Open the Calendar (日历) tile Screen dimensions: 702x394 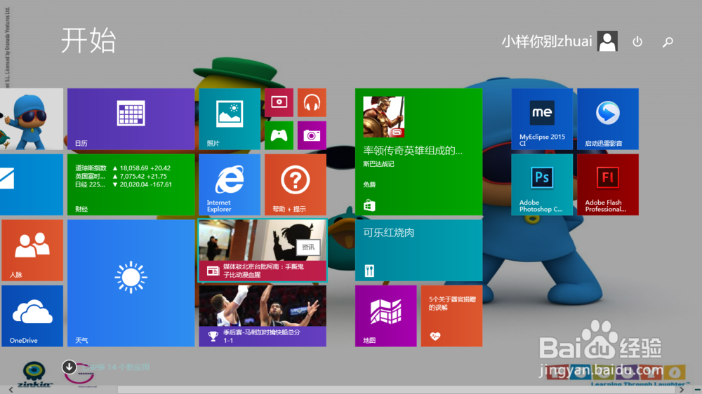131,119
